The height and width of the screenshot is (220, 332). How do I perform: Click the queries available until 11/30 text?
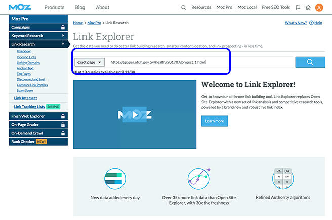(x=104, y=72)
